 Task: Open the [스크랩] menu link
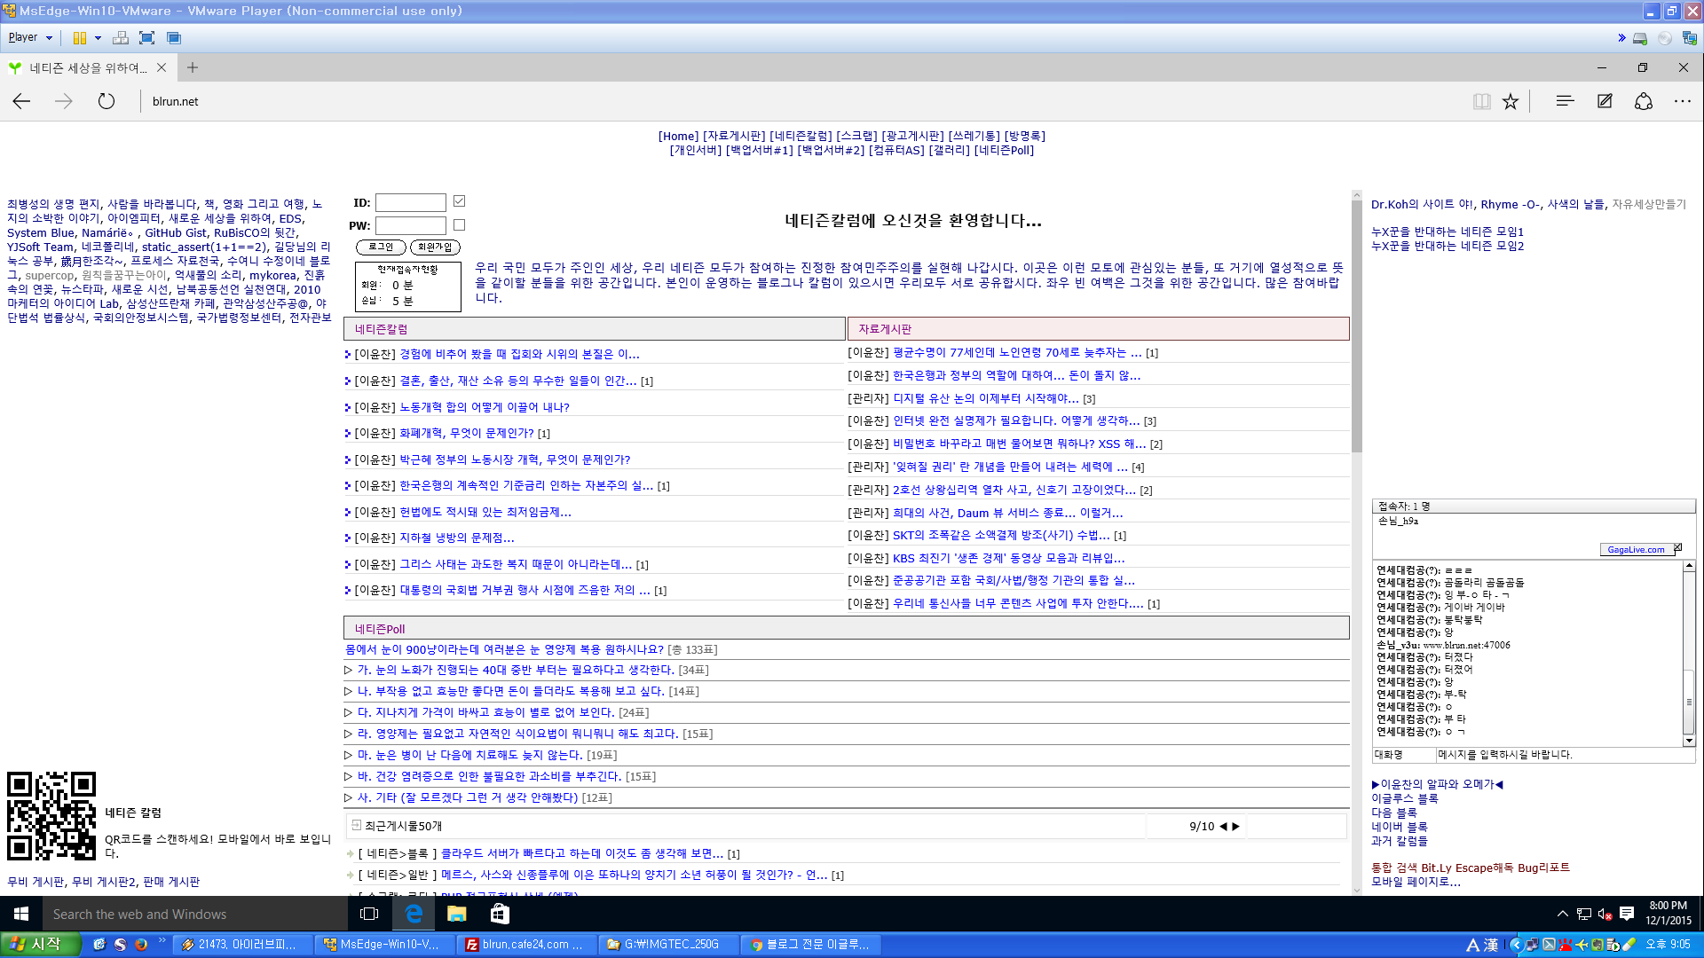click(856, 136)
